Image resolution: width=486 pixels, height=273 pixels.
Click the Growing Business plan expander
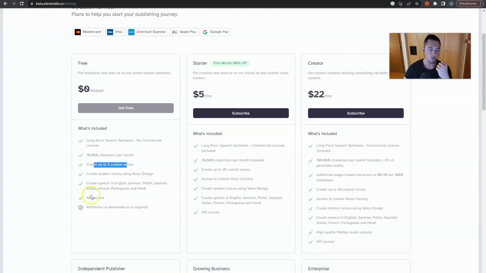point(211,268)
